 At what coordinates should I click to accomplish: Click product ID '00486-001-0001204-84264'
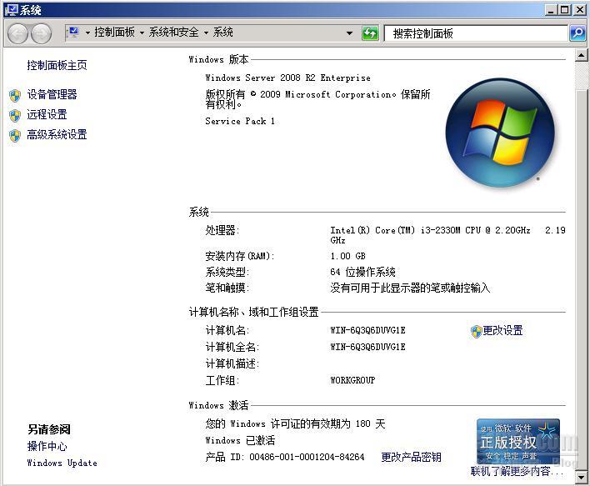[307, 457]
